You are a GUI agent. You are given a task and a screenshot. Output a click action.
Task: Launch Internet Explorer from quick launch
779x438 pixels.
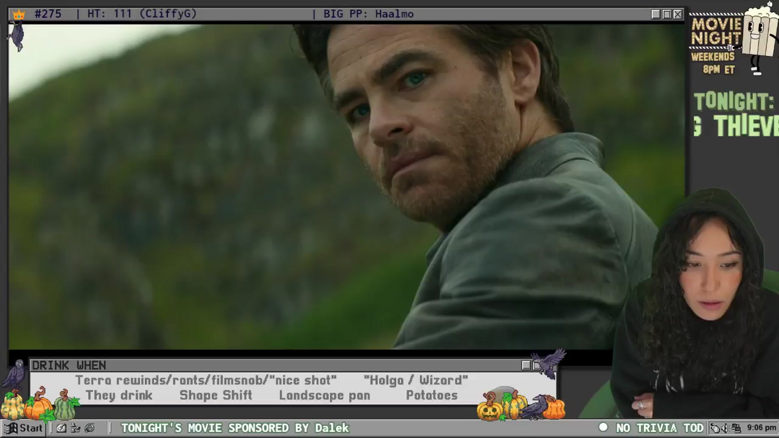point(90,428)
